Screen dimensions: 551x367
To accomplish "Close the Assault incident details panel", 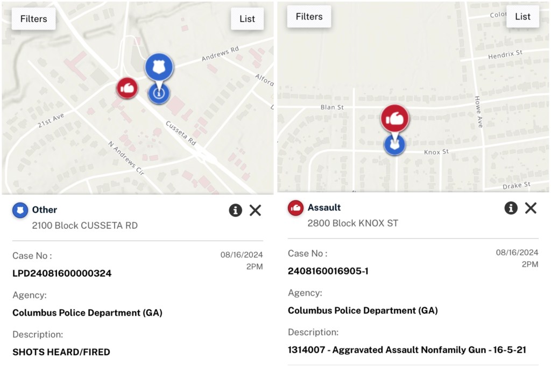I will [531, 208].
